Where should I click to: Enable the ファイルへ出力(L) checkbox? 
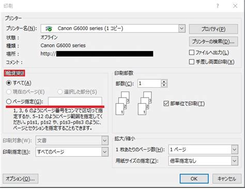tap(192, 53)
